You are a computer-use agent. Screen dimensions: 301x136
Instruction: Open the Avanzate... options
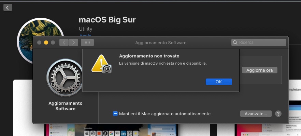tap(256, 114)
